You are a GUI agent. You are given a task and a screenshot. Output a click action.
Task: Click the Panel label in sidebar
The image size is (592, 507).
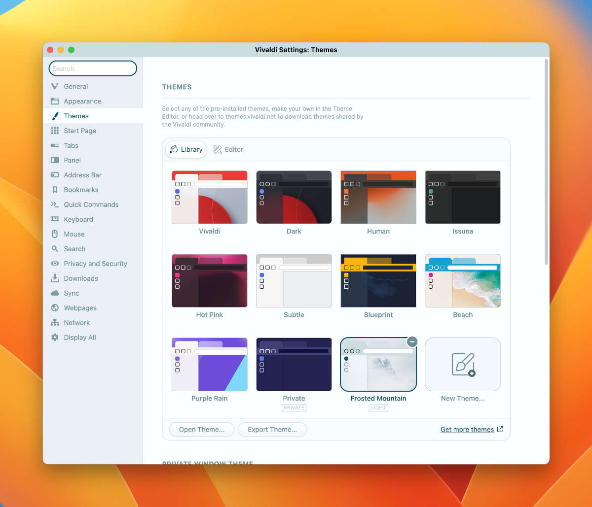coord(73,160)
